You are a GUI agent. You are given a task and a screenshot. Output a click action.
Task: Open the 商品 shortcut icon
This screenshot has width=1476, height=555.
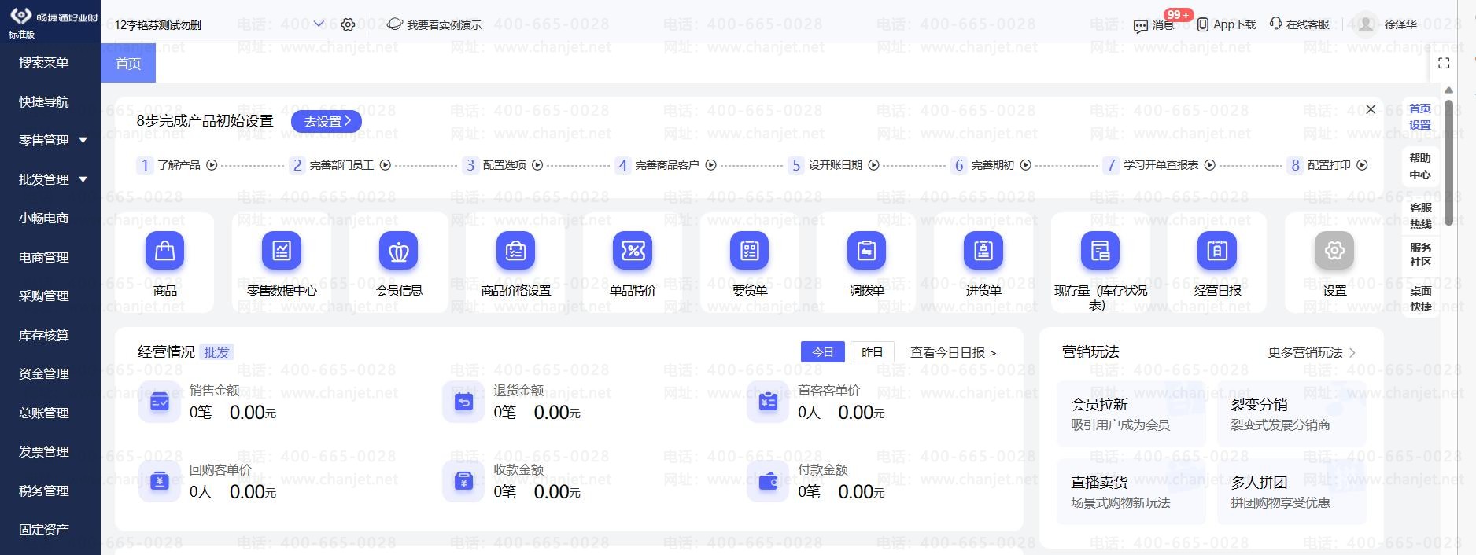point(164,251)
